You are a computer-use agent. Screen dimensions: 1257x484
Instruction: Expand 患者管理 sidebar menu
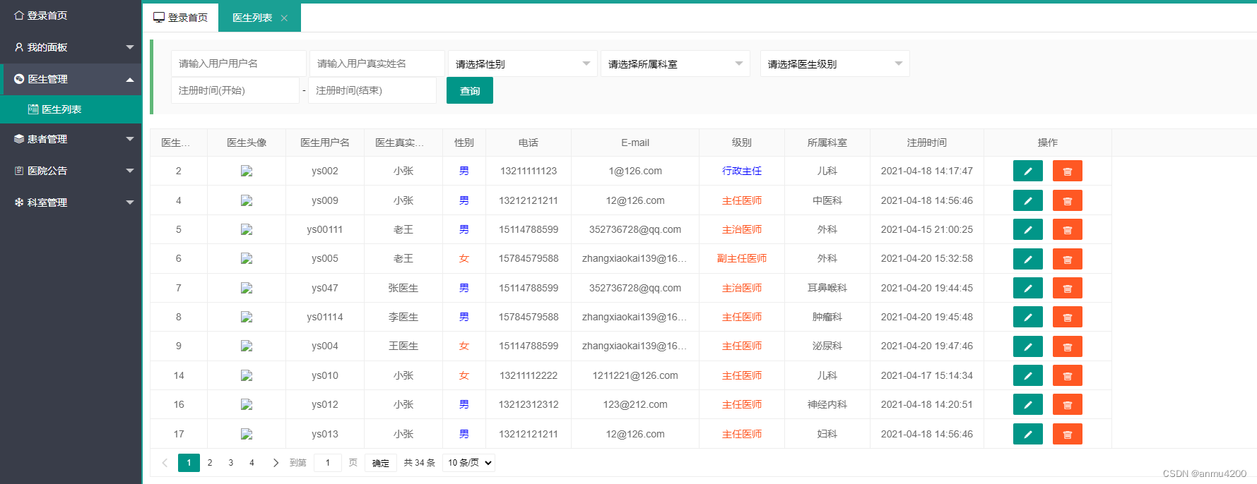[x=71, y=139]
